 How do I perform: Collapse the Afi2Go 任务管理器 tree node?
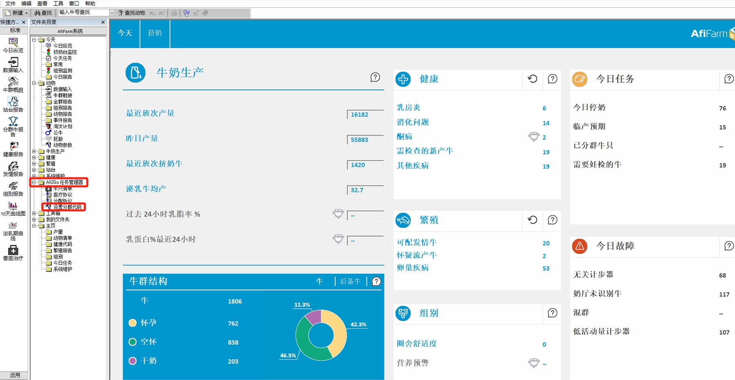[34, 182]
